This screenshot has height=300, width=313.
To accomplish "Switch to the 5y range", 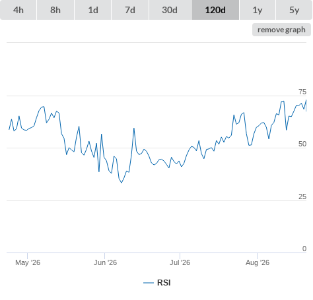I will click(295, 10).
